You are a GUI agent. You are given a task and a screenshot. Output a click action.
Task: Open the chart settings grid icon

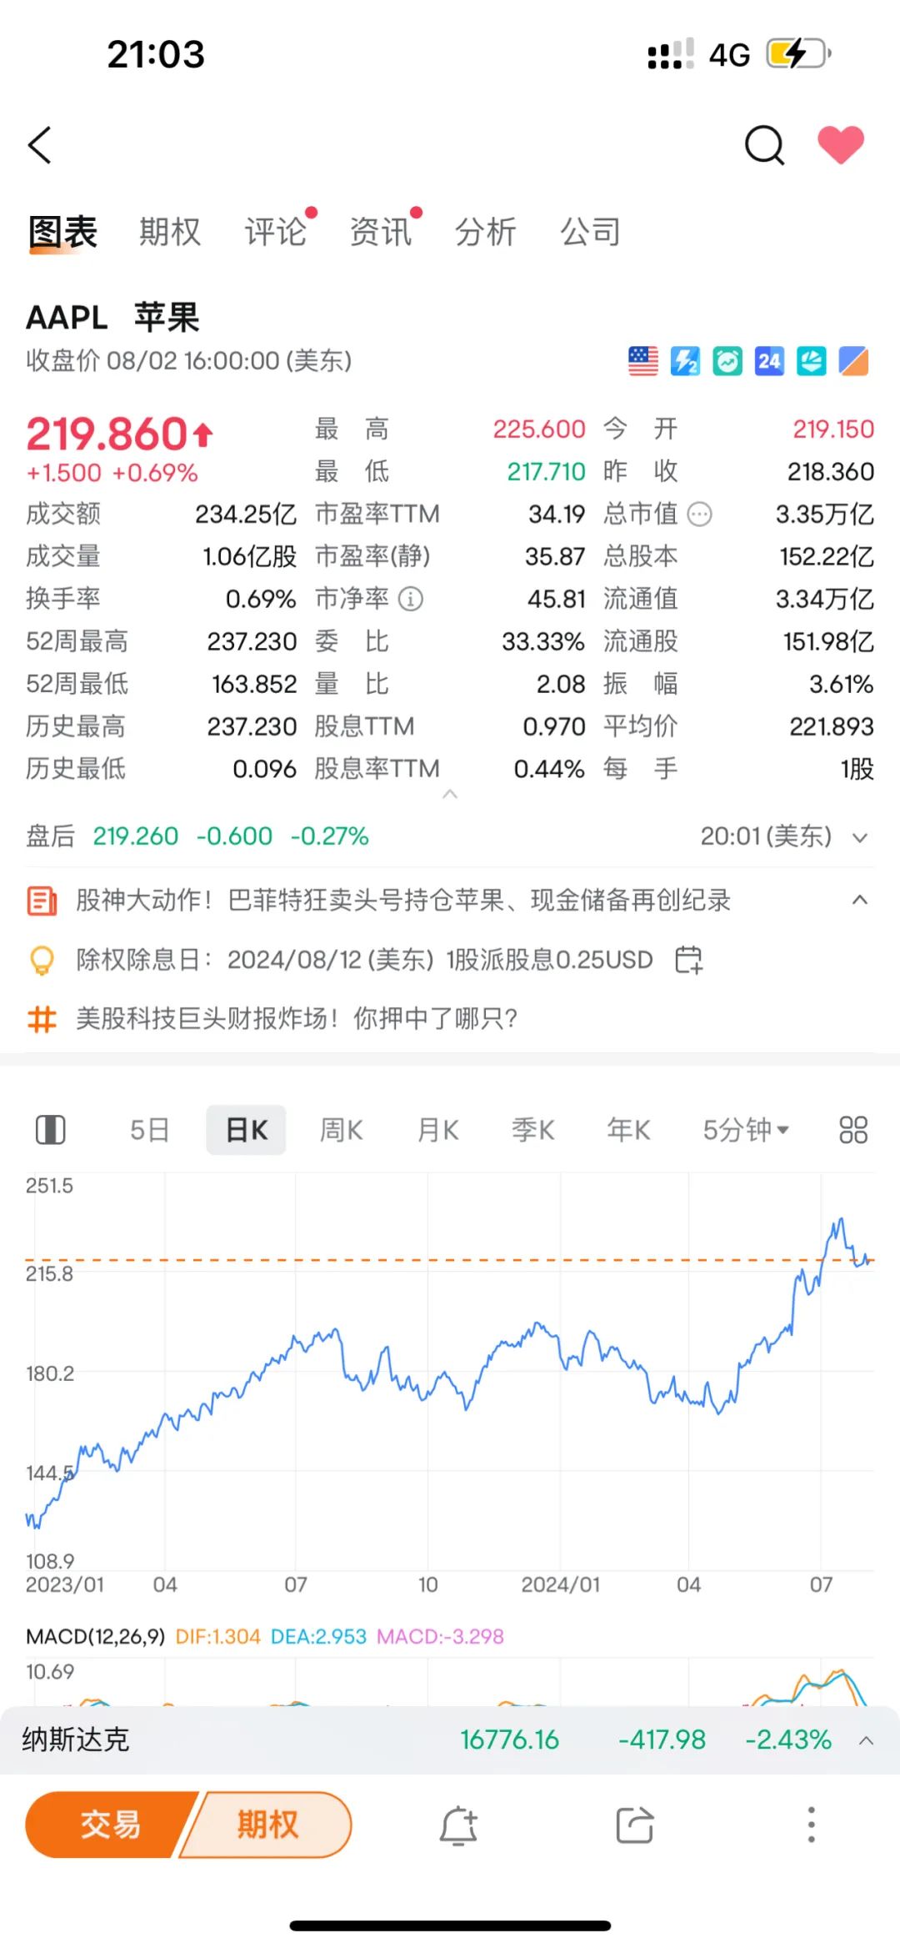(x=853, y=1130)
